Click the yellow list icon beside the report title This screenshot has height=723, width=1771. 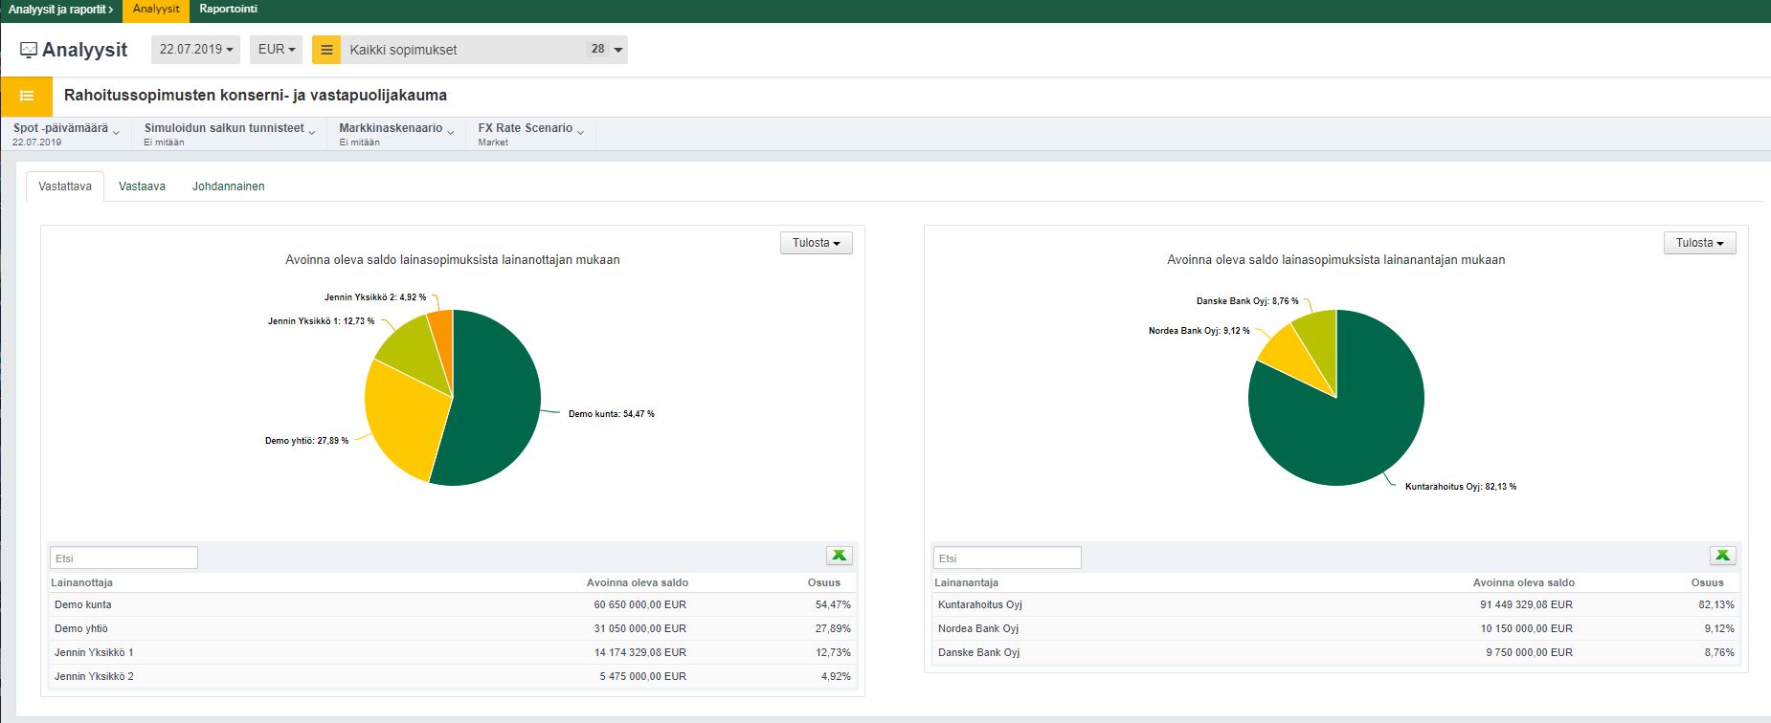27,96
